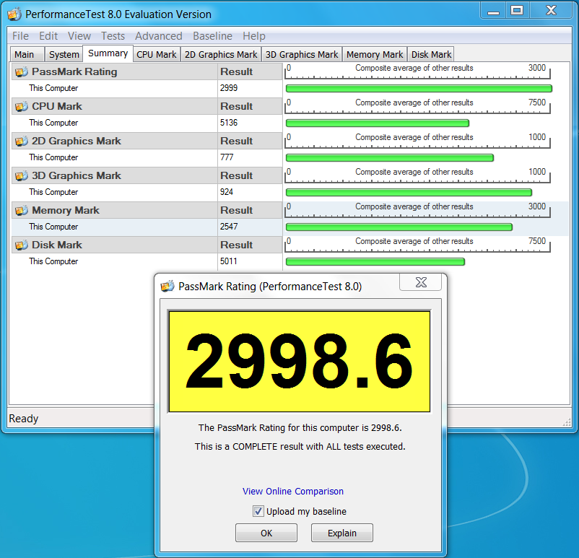Open the 3D Graphics Mark tab
This screenshot has width=579, height=558.
point(302,54)
